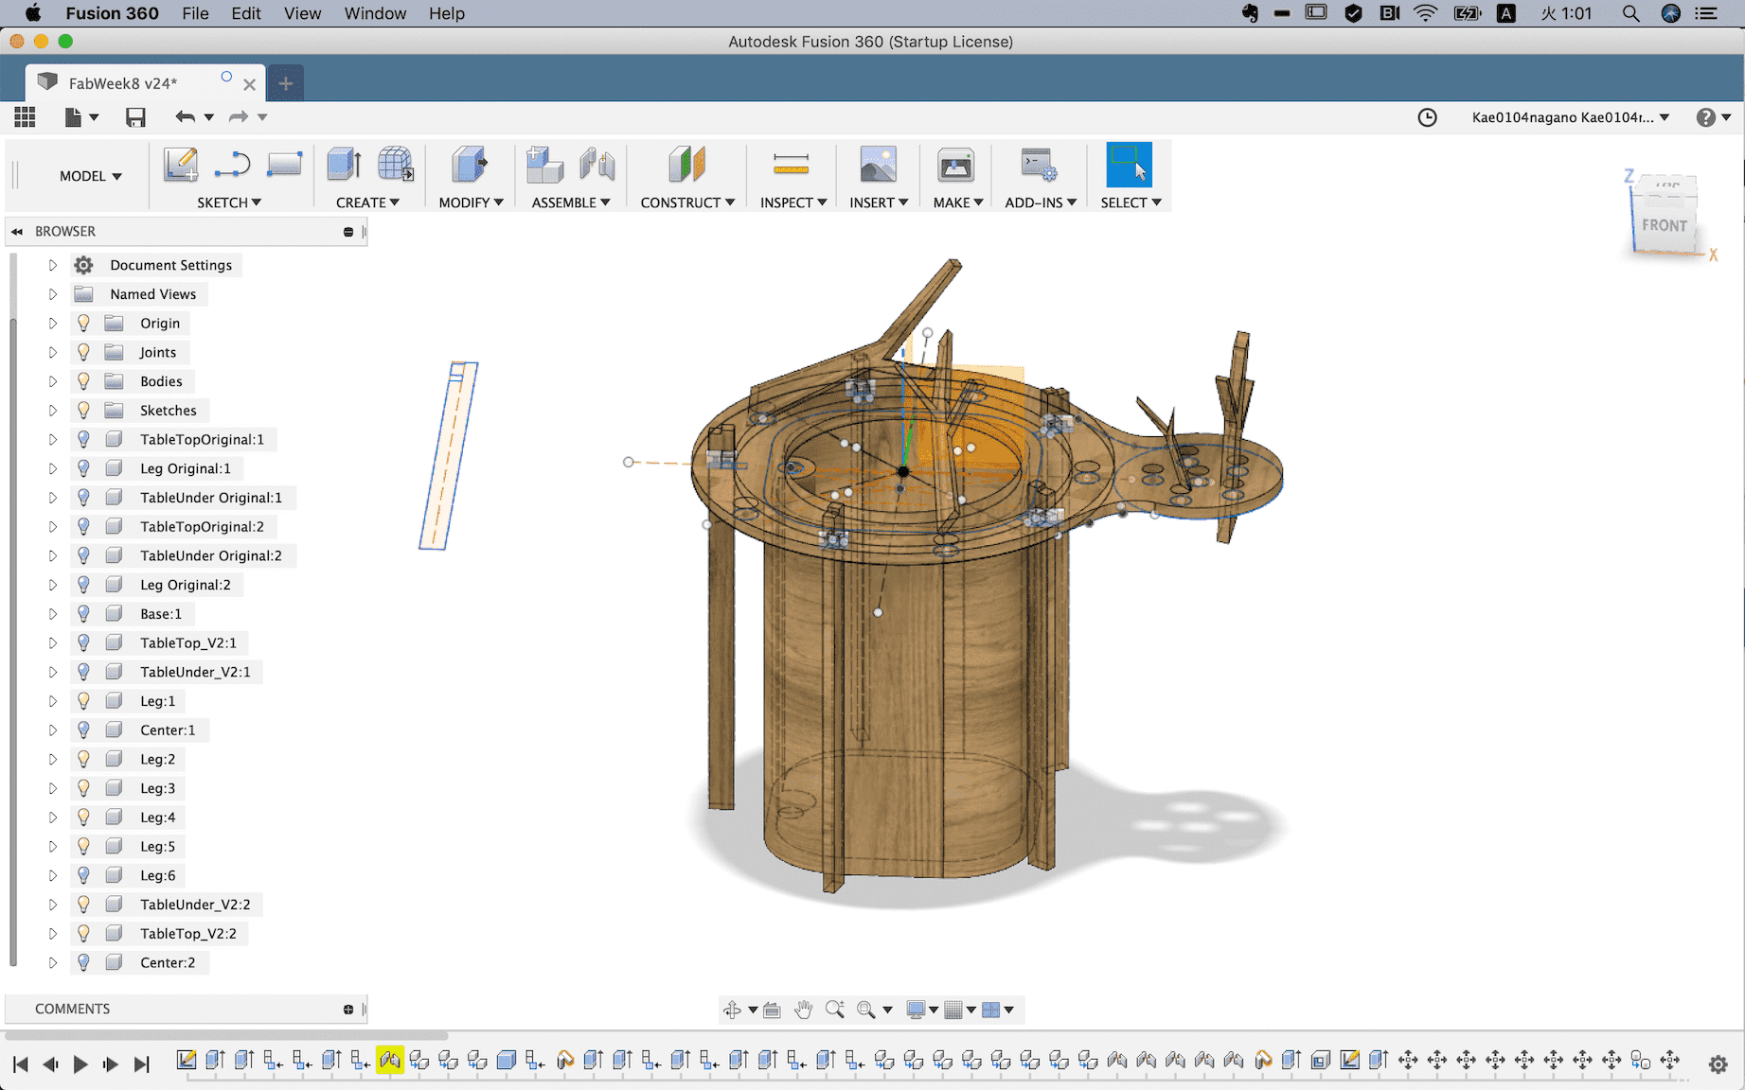
Task: Open the MODEL workspace dropdown
Action: coord(90,176)
